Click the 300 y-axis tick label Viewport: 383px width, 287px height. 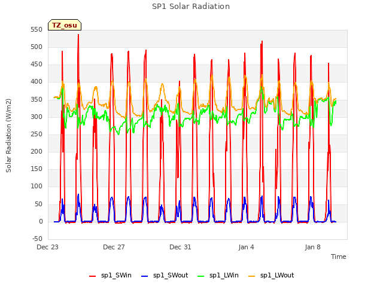[37, 117]
